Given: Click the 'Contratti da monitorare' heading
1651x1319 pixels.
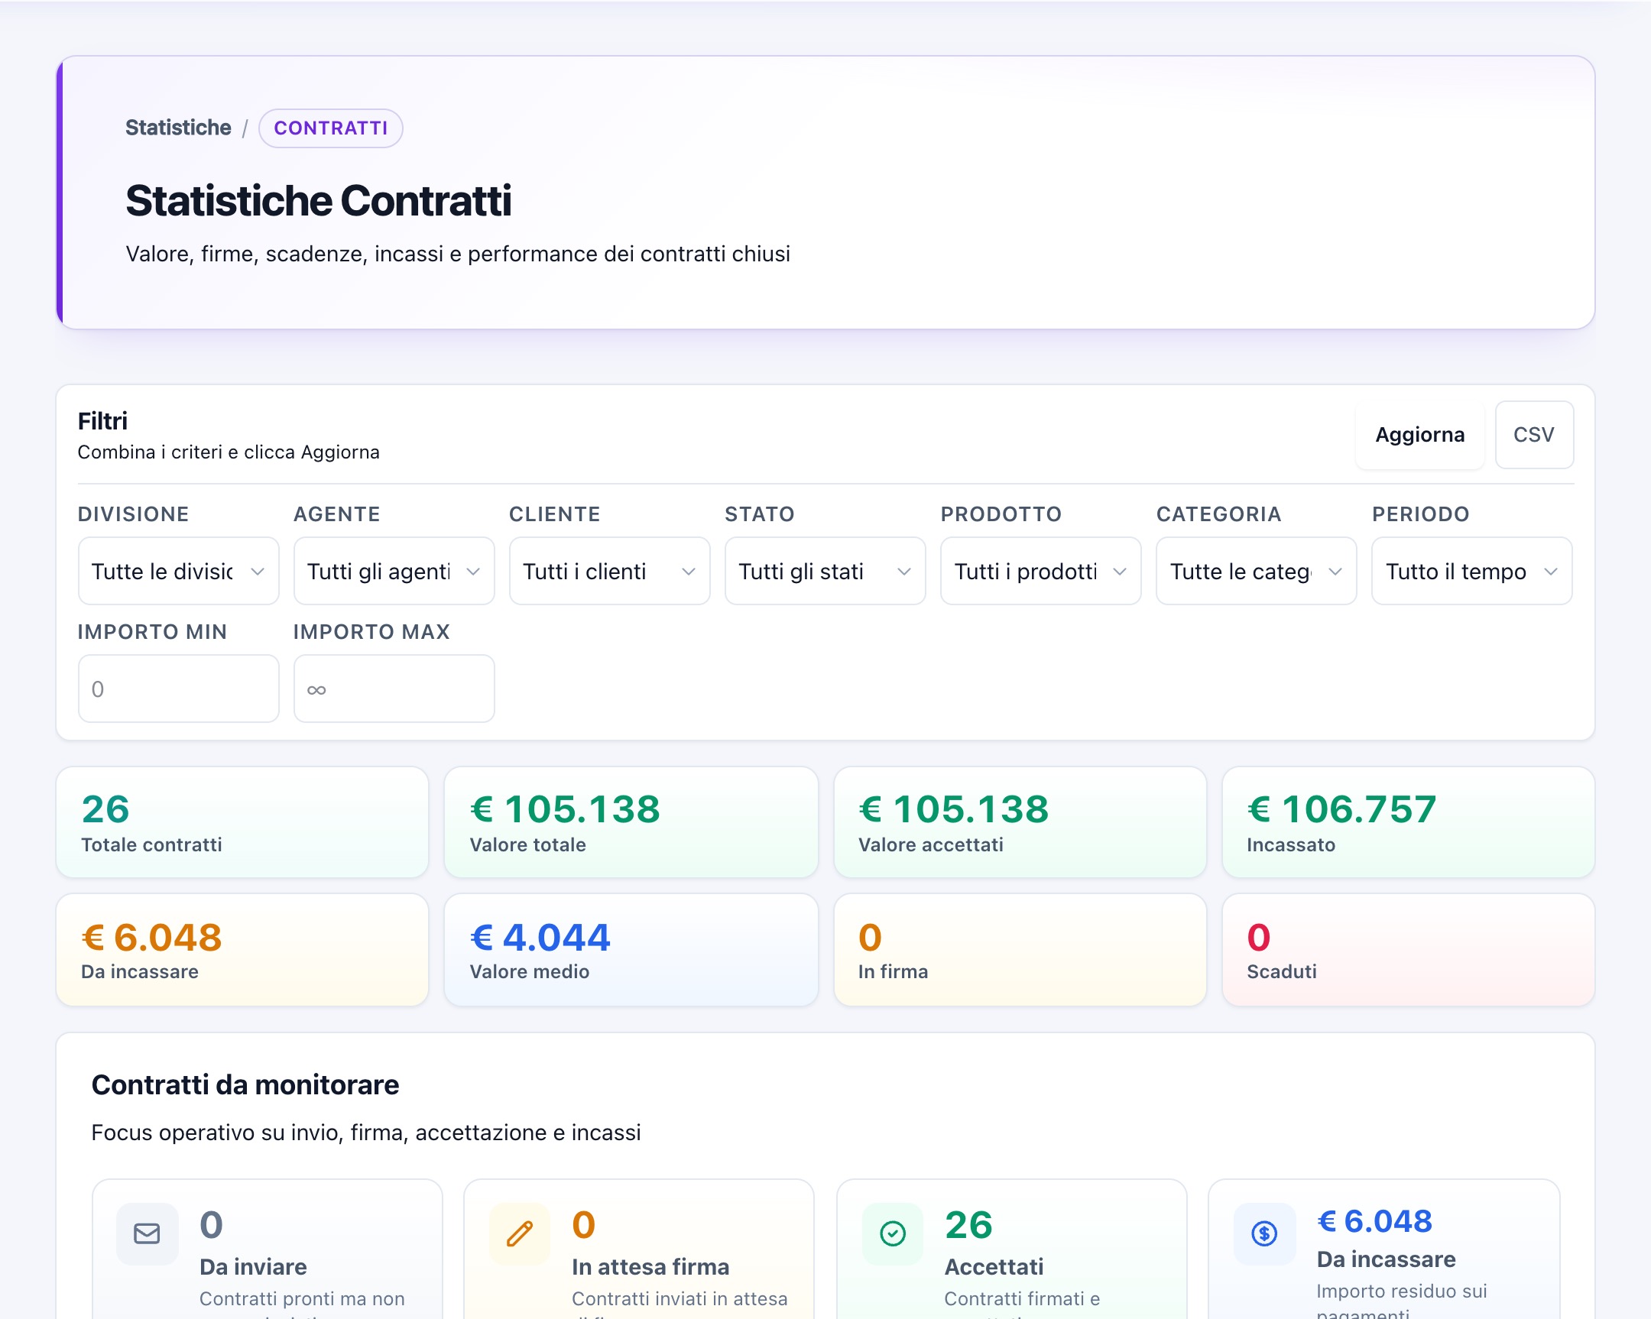Looking at the screenshot, I should pyautogui.click(x=245, y=1085).
